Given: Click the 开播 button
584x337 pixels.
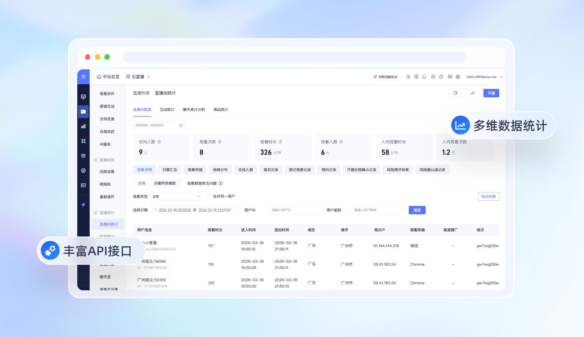Looking at the screenshot, I should (492, 93).
